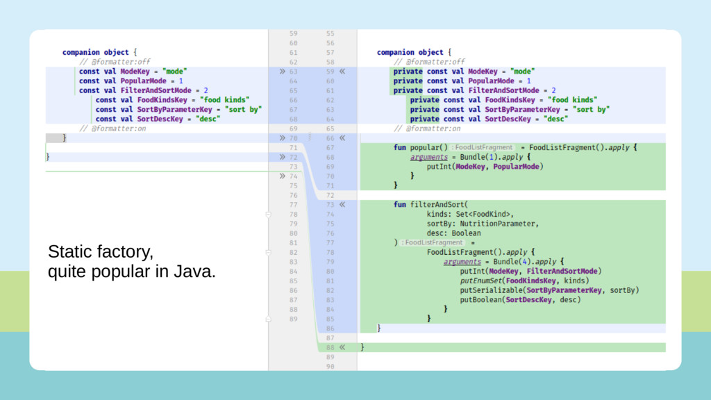Apply left change arrow at line 74

coord(282,176)
